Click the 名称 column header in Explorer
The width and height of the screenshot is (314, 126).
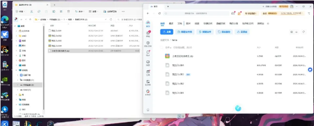52,26
